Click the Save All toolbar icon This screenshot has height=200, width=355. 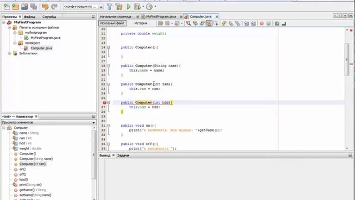click(x=33, y=7)
